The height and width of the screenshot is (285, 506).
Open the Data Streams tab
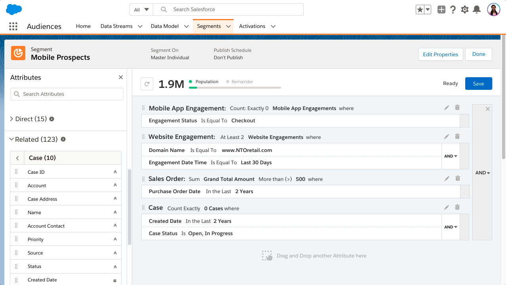pos(116,26)
